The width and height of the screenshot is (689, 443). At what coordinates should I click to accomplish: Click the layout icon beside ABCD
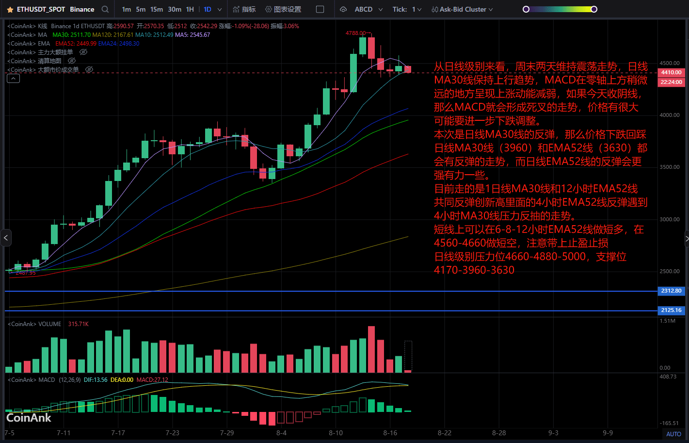(x=343, y=9)
